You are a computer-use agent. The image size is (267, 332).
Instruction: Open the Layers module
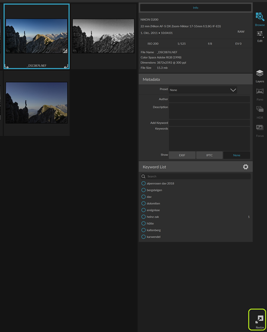[260, 76]
